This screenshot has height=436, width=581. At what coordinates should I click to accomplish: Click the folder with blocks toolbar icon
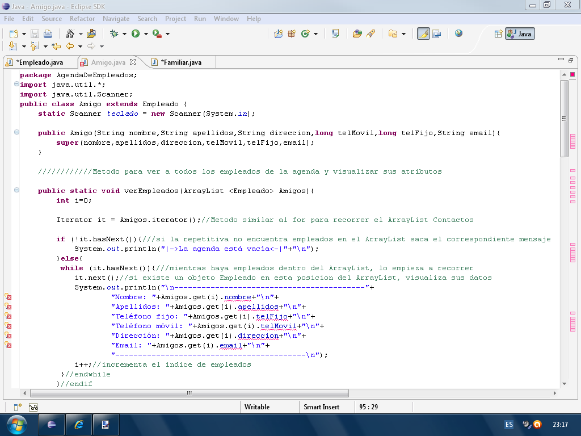(91, 33)
